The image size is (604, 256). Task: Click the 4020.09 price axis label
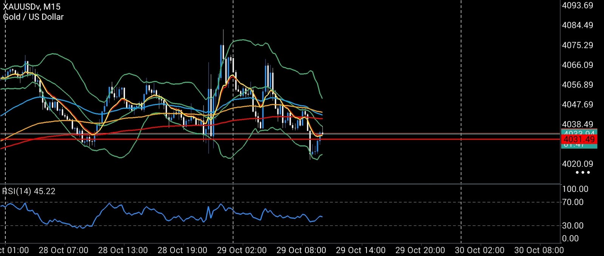pos(578,164)
